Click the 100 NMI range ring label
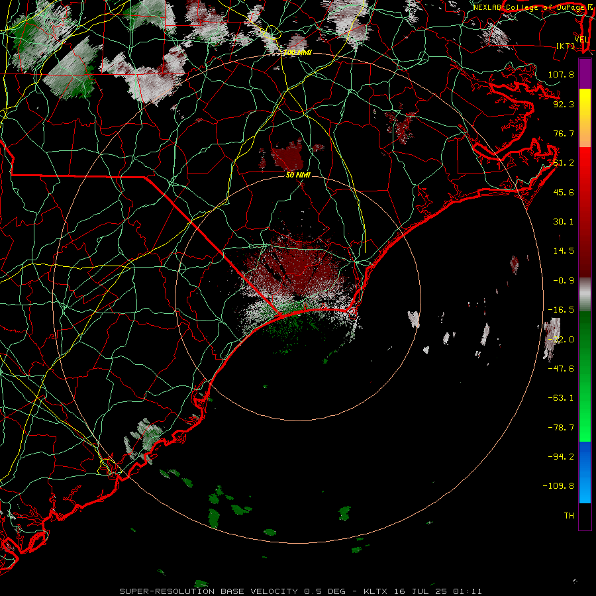The width and height of the screenshot is (596, 596). click(297, 52)
